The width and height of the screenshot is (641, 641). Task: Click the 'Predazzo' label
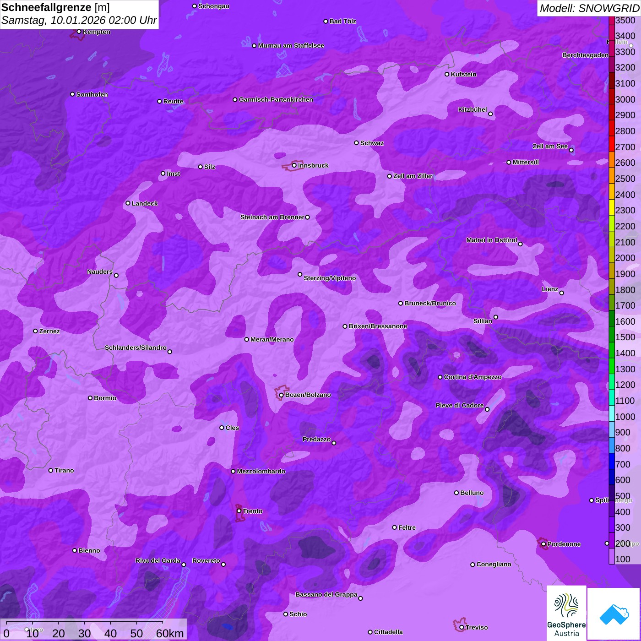click(x=316, y=439)
